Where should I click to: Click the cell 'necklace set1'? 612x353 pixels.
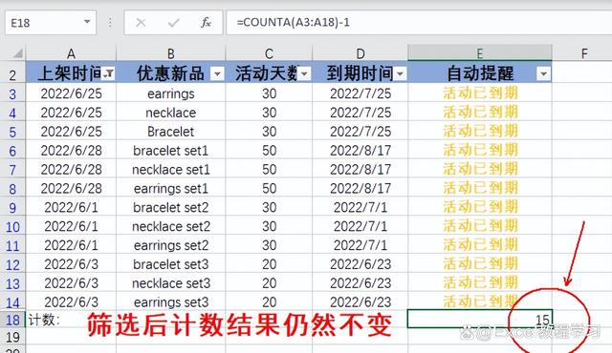click(170, 170)
